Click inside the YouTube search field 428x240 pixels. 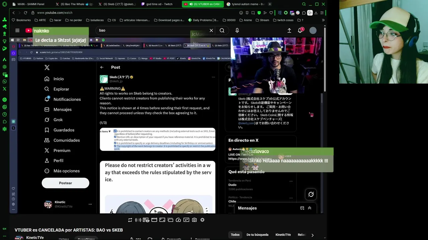tap(152, 30)
